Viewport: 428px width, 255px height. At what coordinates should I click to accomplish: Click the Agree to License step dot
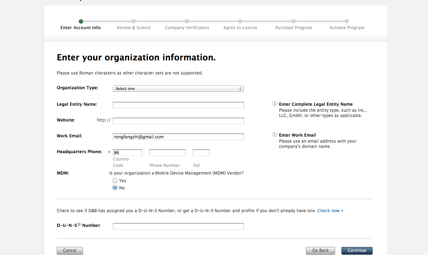pos(240,21)
